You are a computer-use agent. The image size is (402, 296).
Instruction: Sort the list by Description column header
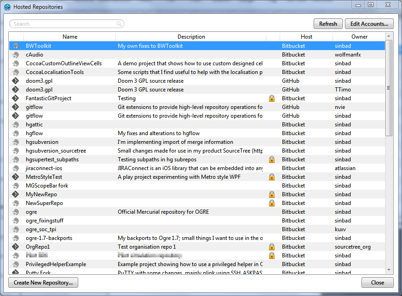coord(191,37)
